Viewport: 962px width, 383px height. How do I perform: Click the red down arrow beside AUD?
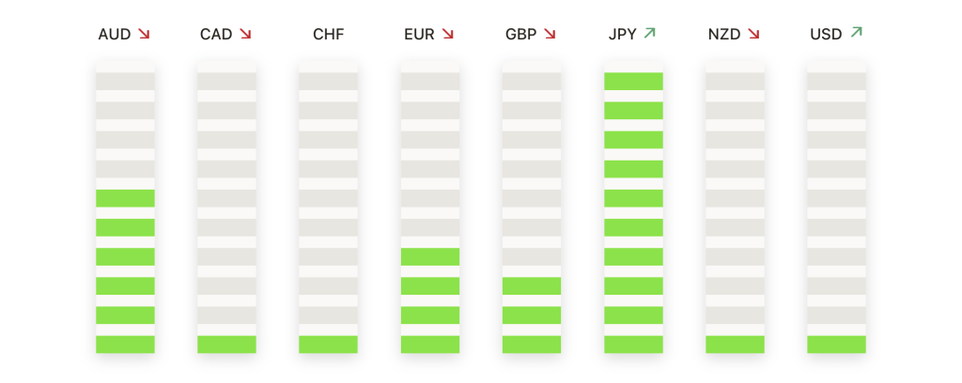click(144, 34)
